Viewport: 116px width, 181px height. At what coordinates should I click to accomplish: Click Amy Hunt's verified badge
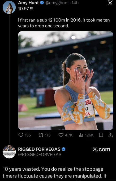pyautogui.click(x=42, y=3)
